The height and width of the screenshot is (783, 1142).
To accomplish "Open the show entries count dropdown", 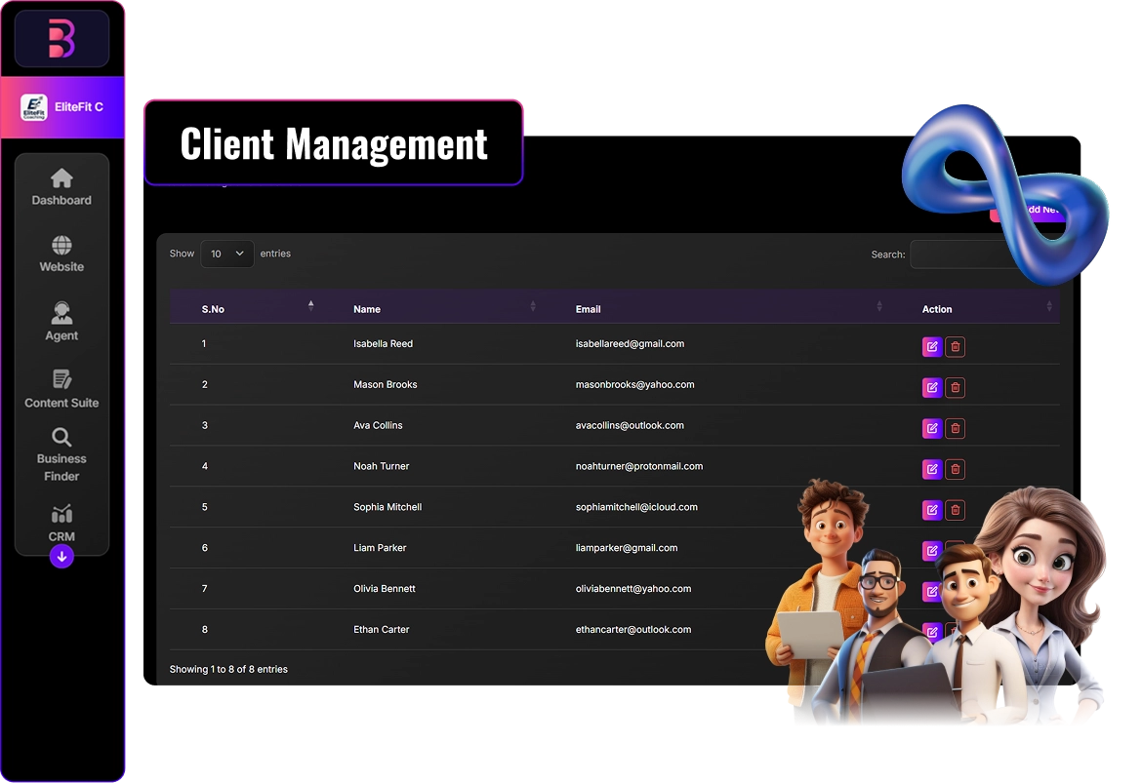I will pyautogui.click(x=226, y=254).
